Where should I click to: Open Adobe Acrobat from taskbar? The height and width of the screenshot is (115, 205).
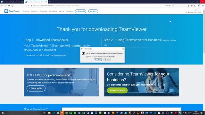point(176,113)
